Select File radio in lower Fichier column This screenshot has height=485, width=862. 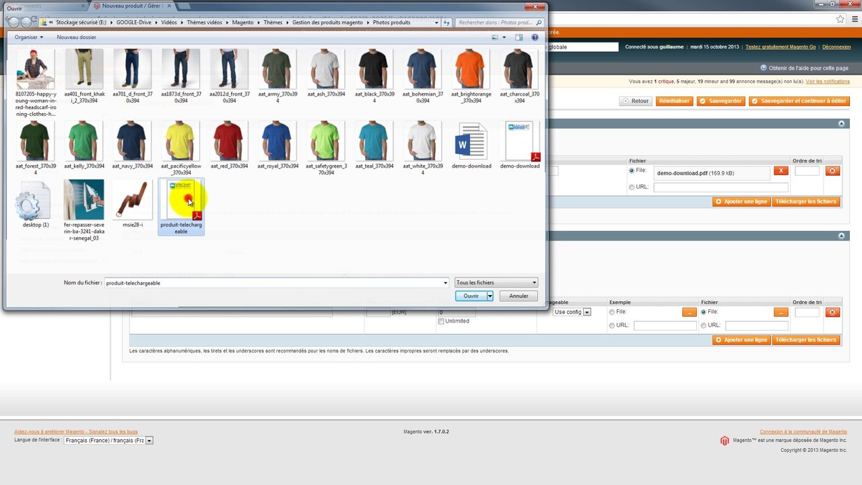point(704,313)
